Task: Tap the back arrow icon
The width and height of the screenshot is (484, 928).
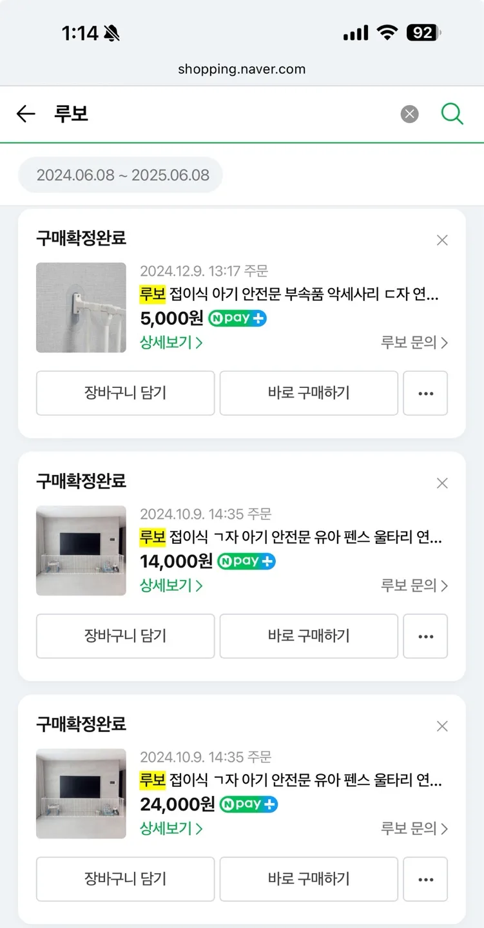Action: pyautogui.click(x=26, y=114)
